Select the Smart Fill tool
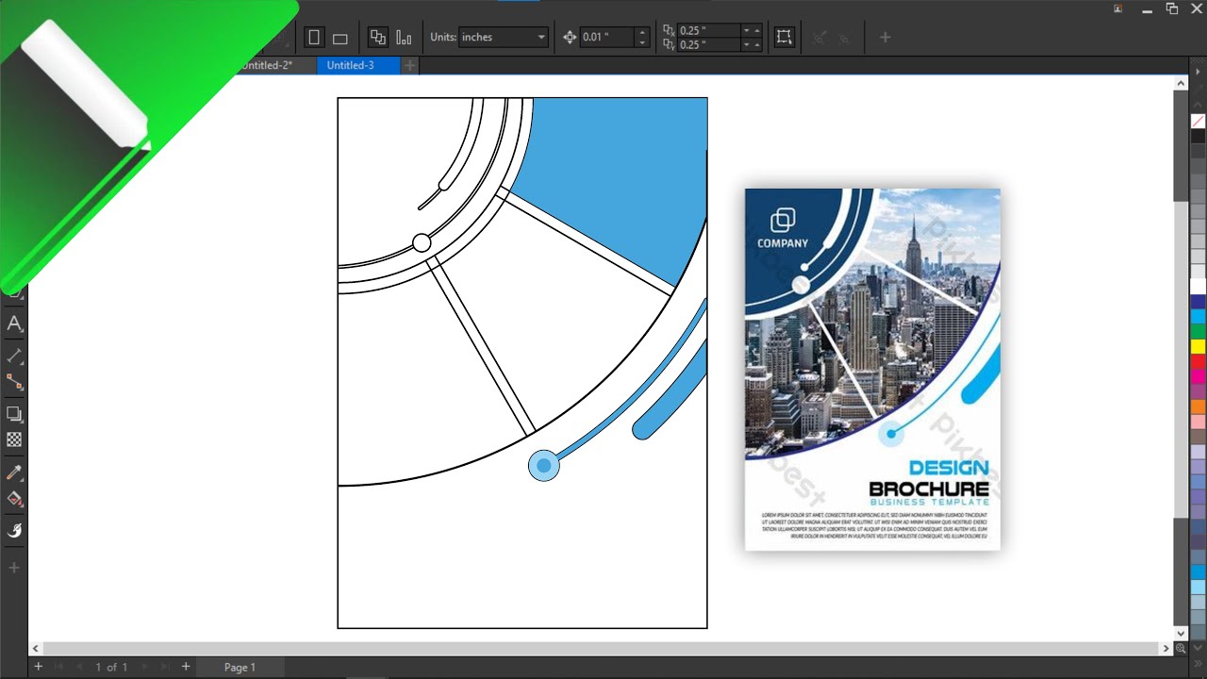 point(14,530)
